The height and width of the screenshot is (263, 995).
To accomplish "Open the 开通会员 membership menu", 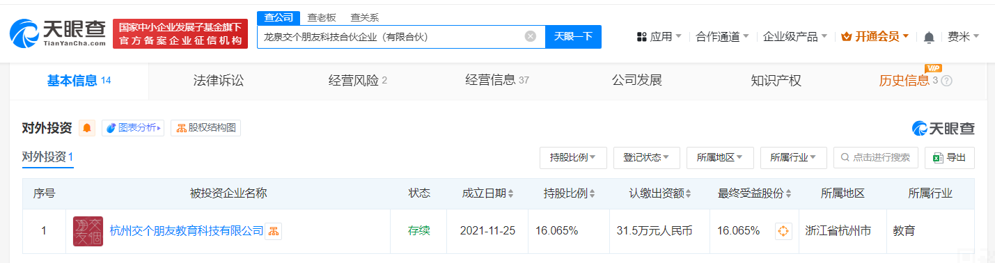I will pyautogui.click(x=875, y=36).
